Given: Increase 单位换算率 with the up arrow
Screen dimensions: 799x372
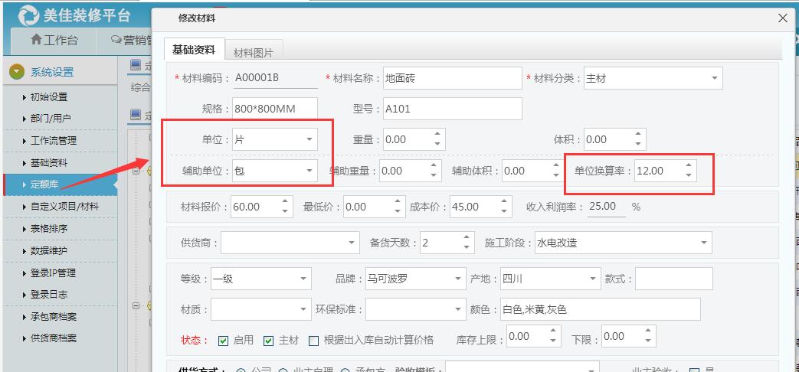Looking at the screenshot, I should pyautogui.click(x=689, y=165).
